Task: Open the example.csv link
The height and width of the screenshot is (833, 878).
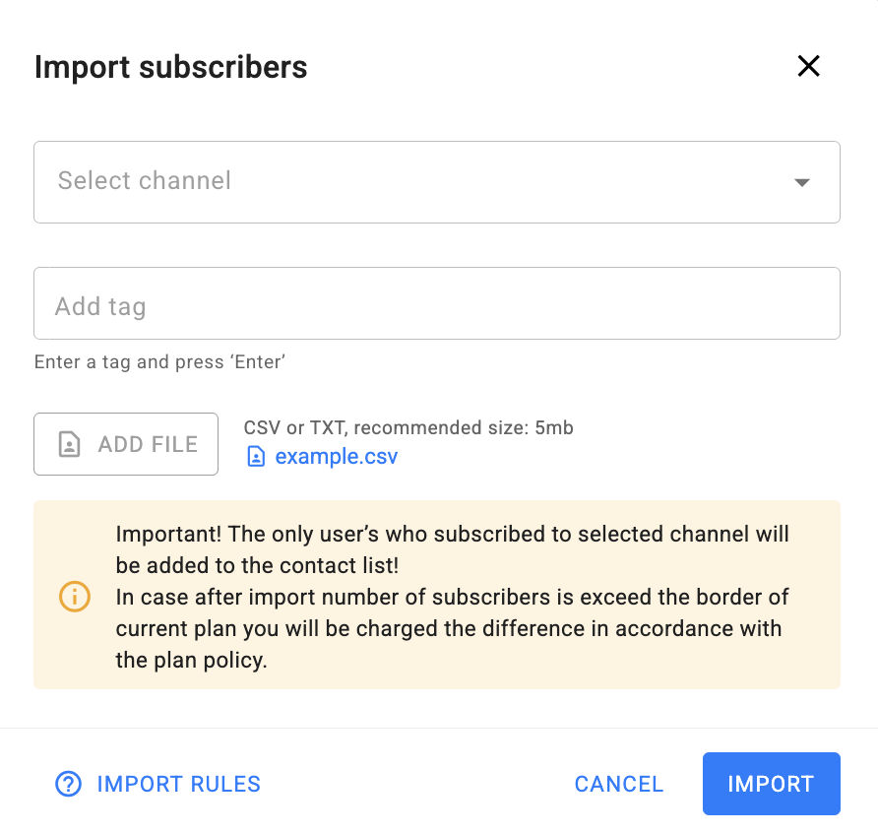Action: [336, 457]
